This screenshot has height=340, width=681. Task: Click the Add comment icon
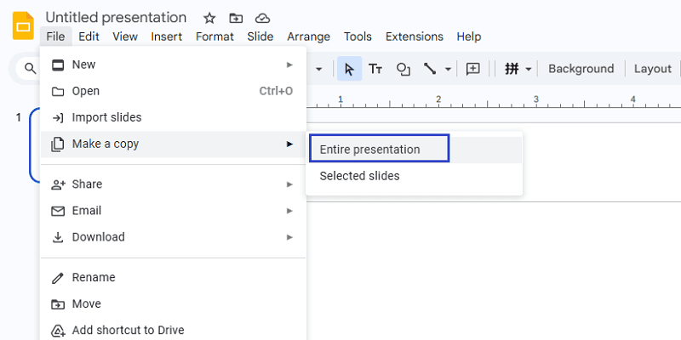pyautogui.click(x=473, y=69)
